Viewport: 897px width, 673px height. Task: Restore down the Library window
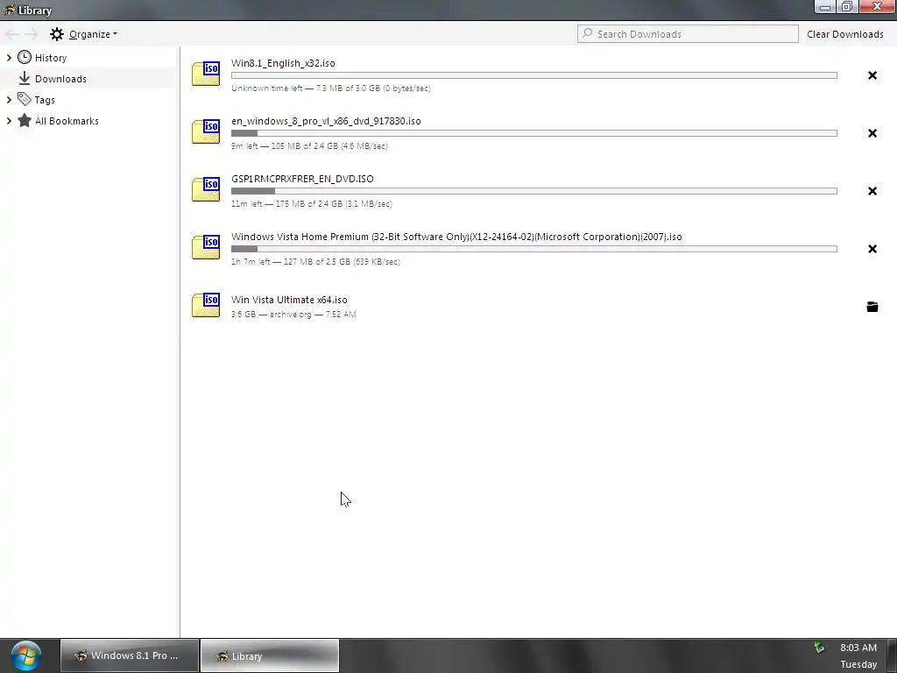coord(847,7)
